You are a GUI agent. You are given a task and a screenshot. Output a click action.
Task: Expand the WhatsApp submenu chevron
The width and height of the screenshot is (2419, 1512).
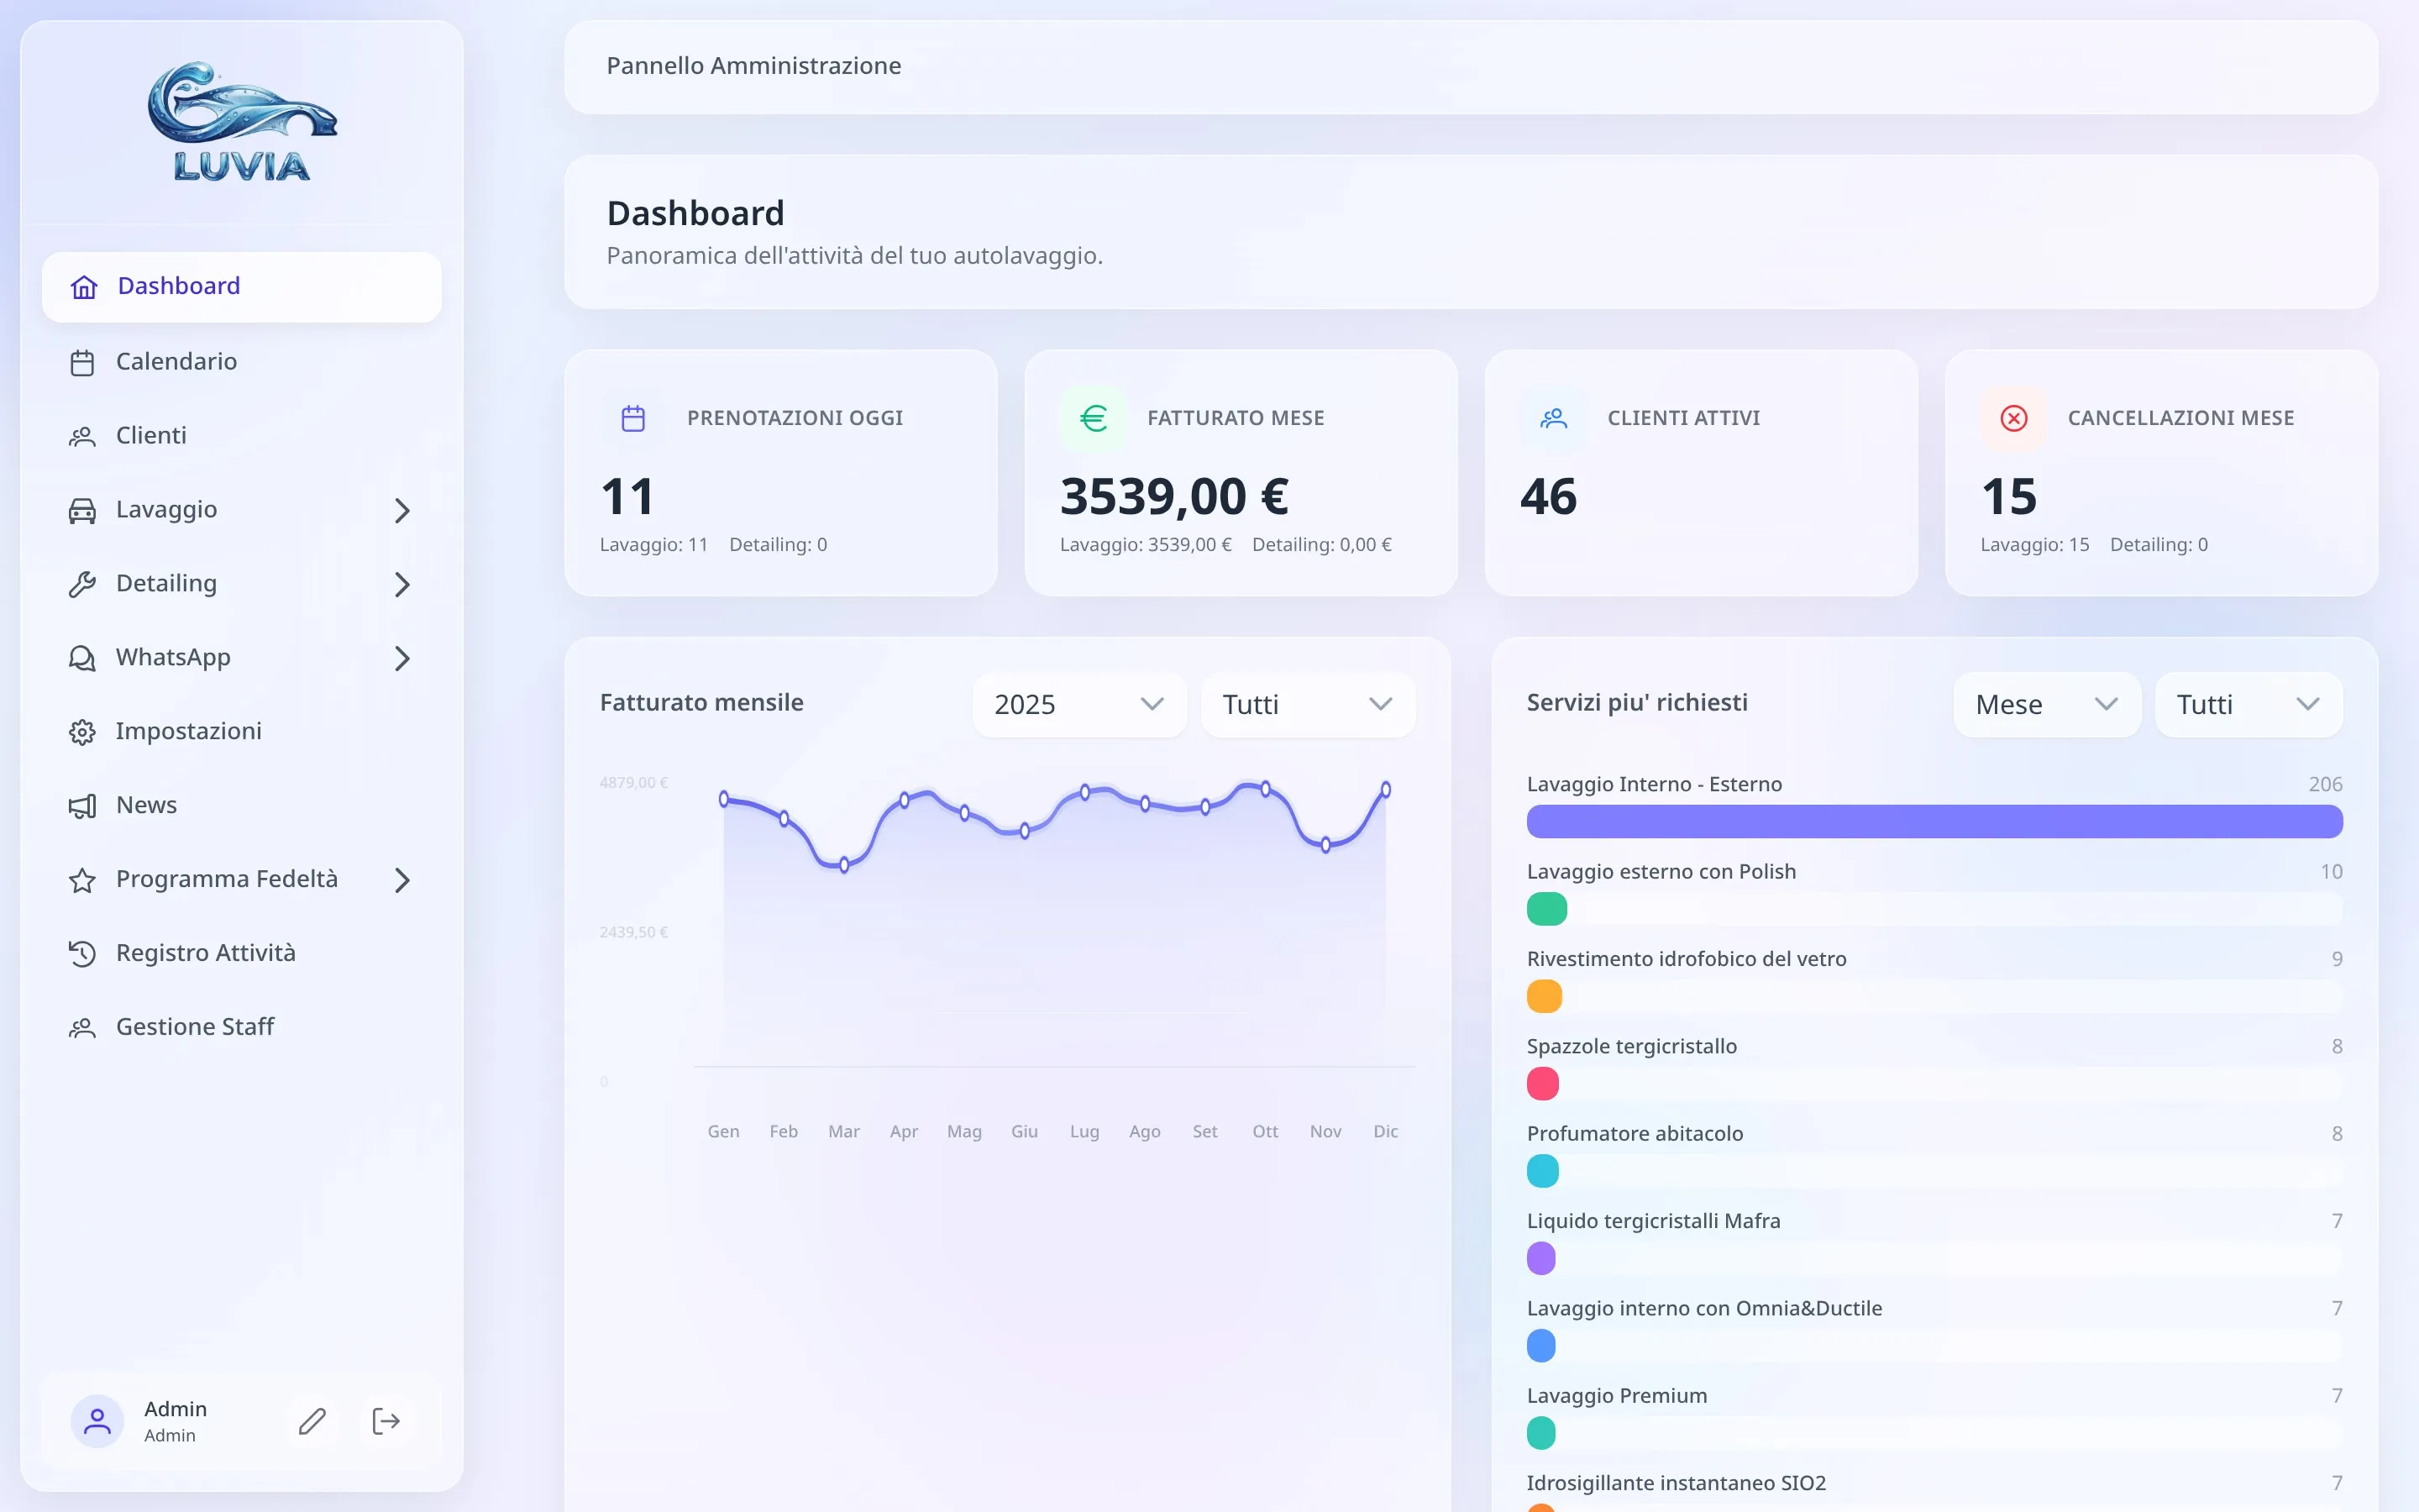pos(401,659)
